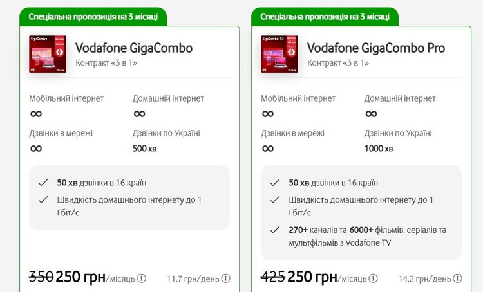
Task: Click the home internet infinity icon in GigaCombo Pro
Action: point(371,114)
